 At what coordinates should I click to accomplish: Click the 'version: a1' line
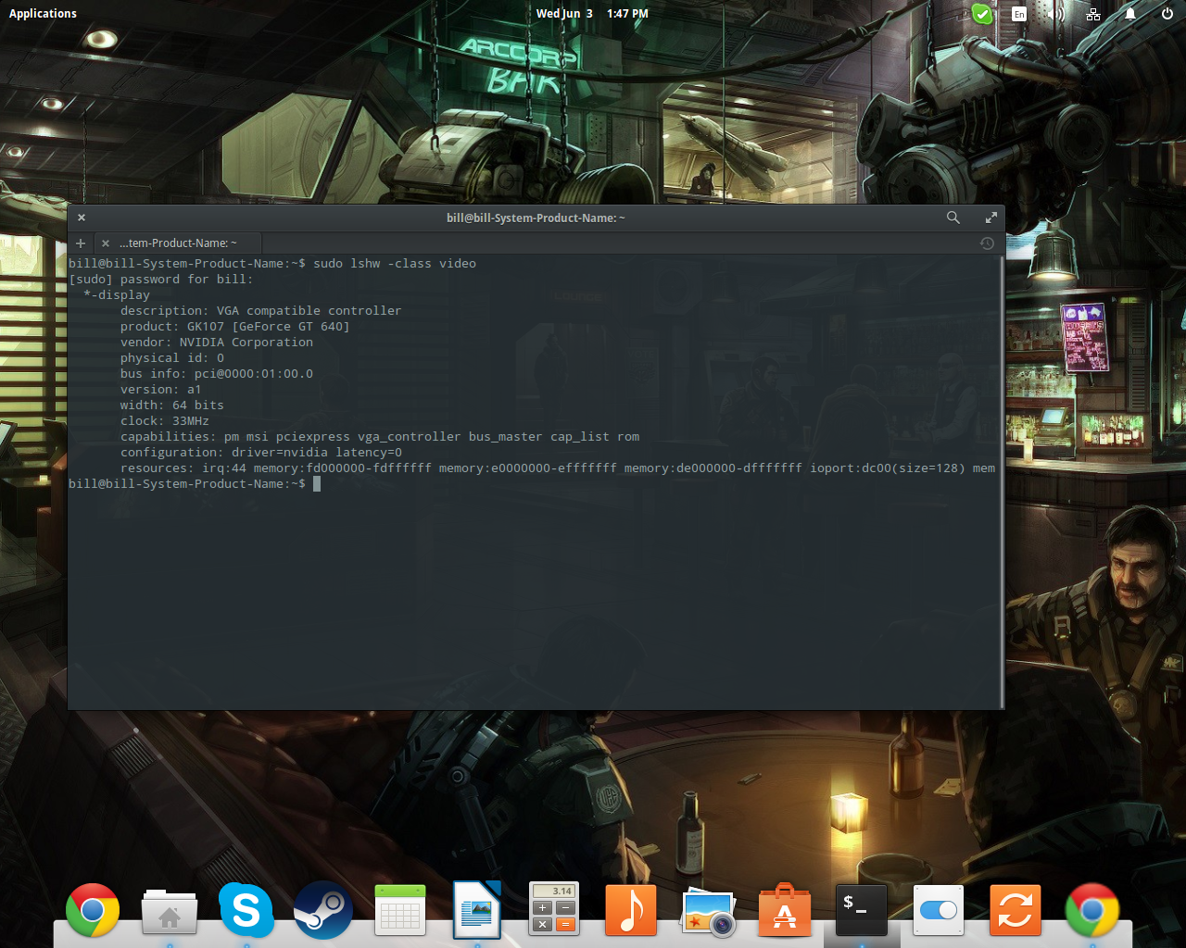click(161, 390)
